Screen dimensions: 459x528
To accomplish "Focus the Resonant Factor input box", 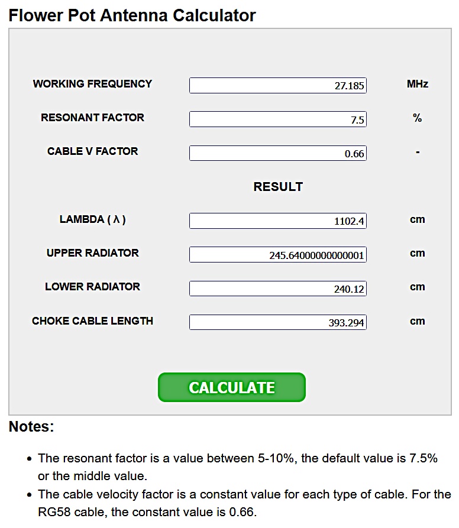I will click(277, 119).
